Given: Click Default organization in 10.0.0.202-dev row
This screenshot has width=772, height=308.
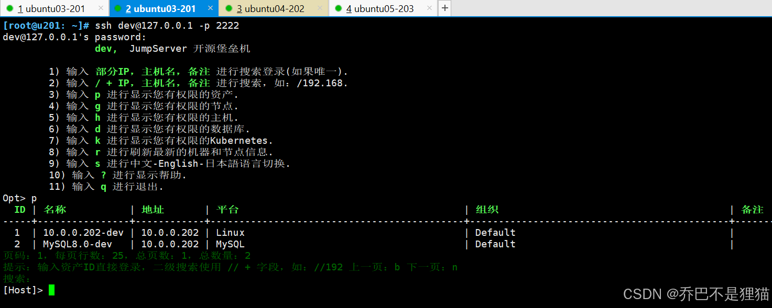Looking at the screenshot, I should pyautogui.click(x=495, y=233).
